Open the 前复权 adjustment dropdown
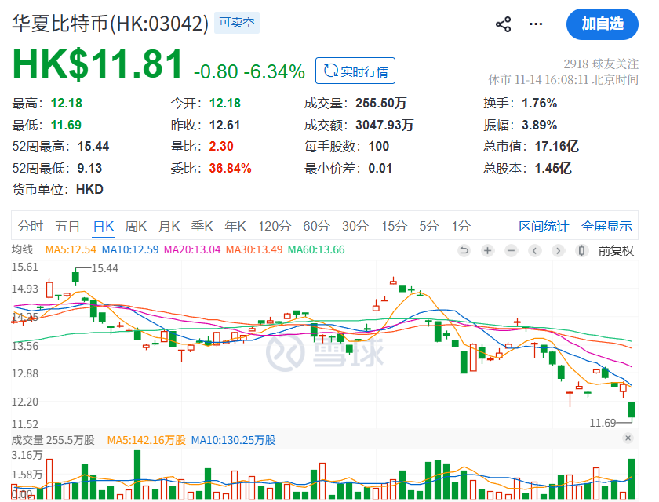659x502 pixels. (616, 251)
